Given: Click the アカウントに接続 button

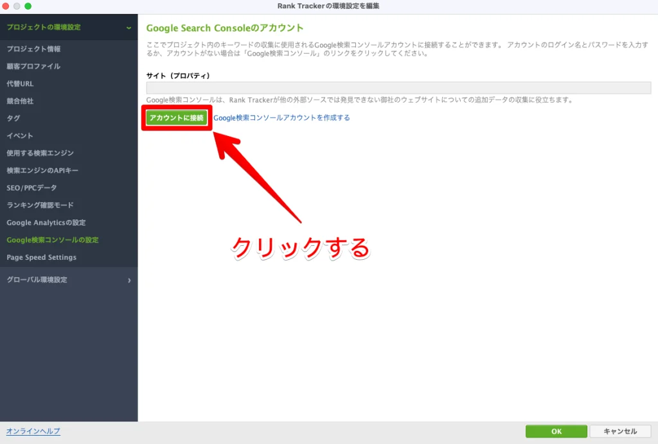Looking at the screenshot, I should pos(177,117).
